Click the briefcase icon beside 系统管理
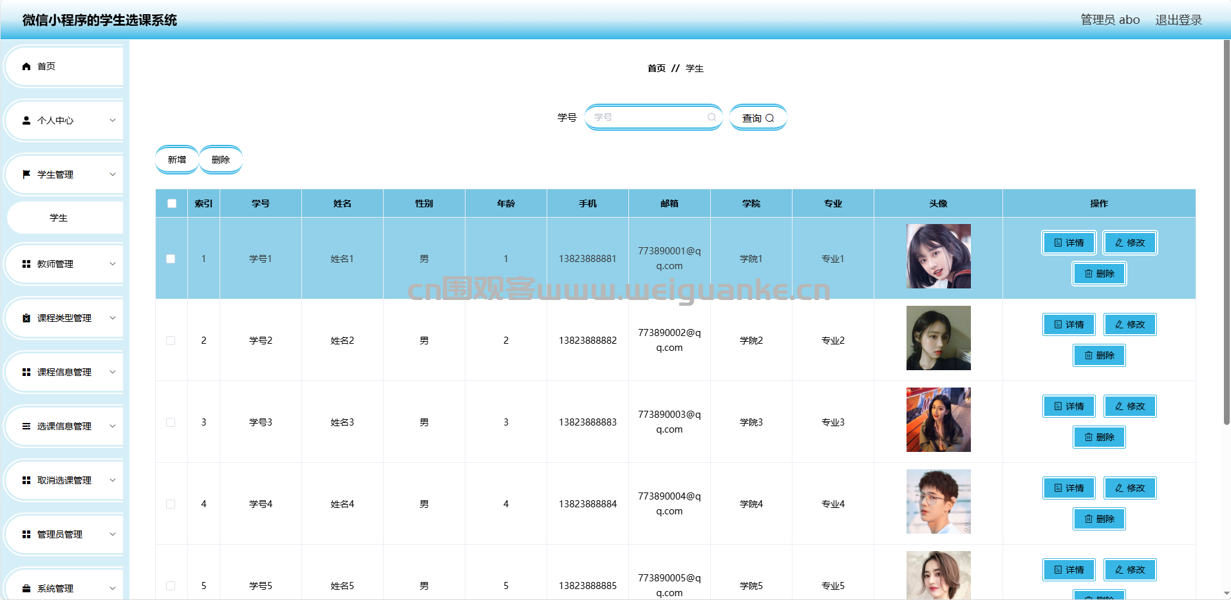This screenshot has height=600, width=1231. click(26, 588)
